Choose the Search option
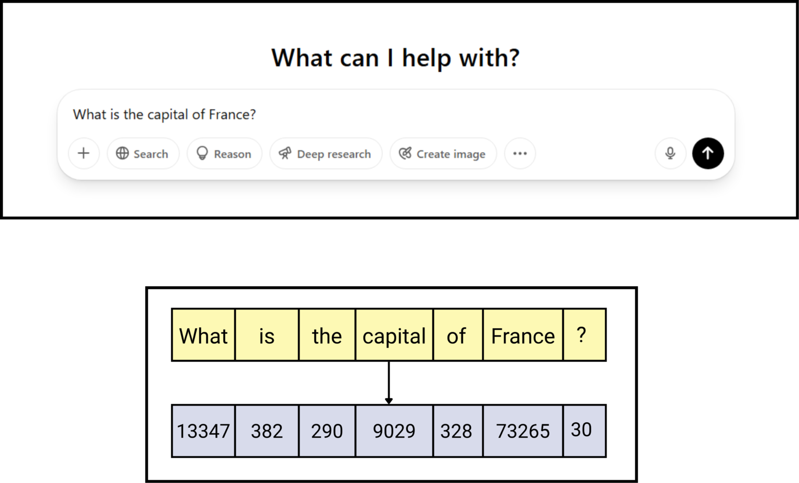Screen dimensions: 799x483 pyautogui.click(x=143, y=153)
